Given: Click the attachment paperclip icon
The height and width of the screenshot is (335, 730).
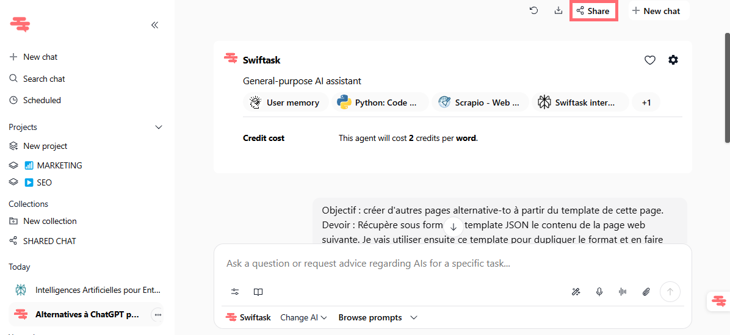Looking at the screenshot, I should tap(646, 292).
